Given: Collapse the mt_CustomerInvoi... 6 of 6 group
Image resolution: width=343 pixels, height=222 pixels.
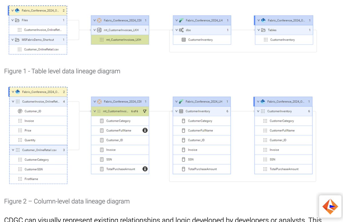Looking at the screenshot, I should click(x=95, y=111).
